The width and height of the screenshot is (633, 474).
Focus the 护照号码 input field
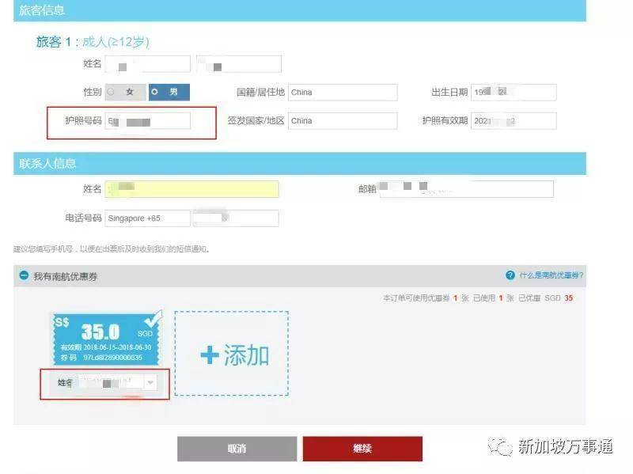[x=148, y=121]
